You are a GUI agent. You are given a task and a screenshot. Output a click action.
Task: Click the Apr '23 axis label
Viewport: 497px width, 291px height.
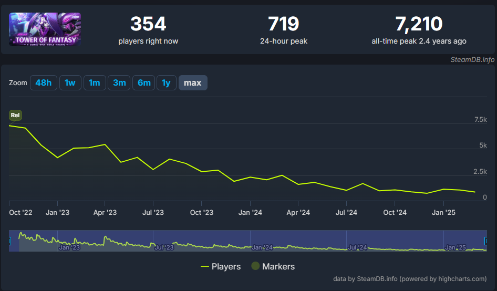[x=105, y=212]
